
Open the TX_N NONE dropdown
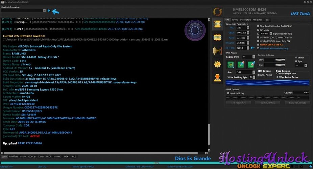coord(248,48)
